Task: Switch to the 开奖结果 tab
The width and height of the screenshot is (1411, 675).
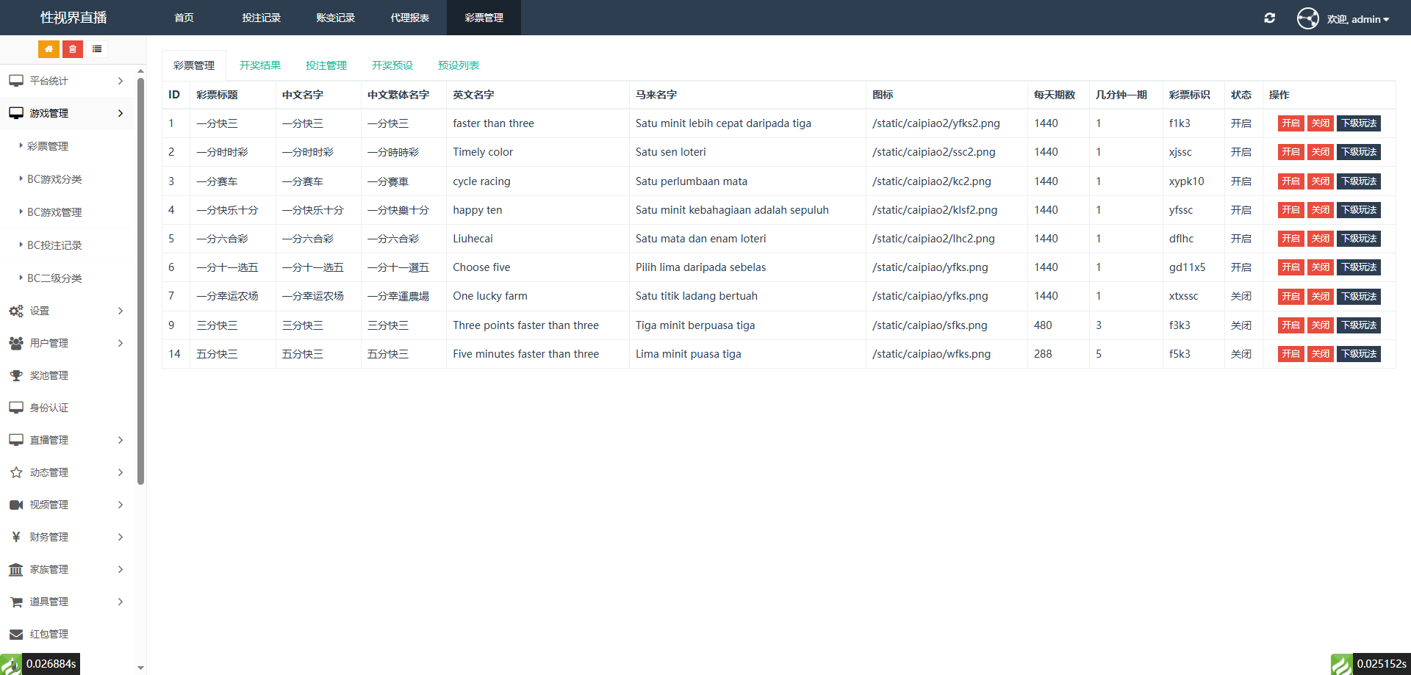Action: [x=260, y=65]
